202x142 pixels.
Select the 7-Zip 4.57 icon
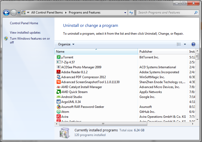[x=59, y=62]
